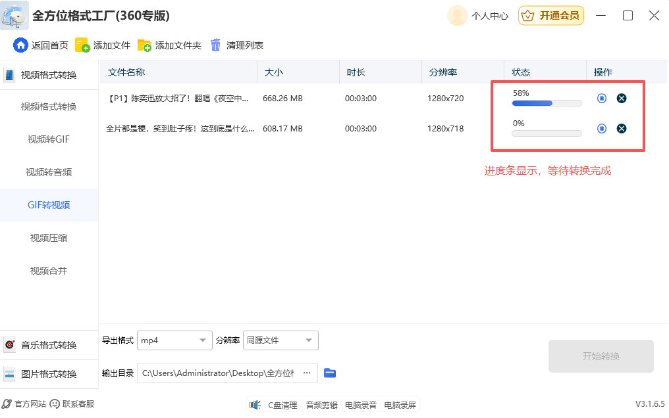The image size is (669, 418).
Task: Click the 58% progress bar
Action: 547,103
